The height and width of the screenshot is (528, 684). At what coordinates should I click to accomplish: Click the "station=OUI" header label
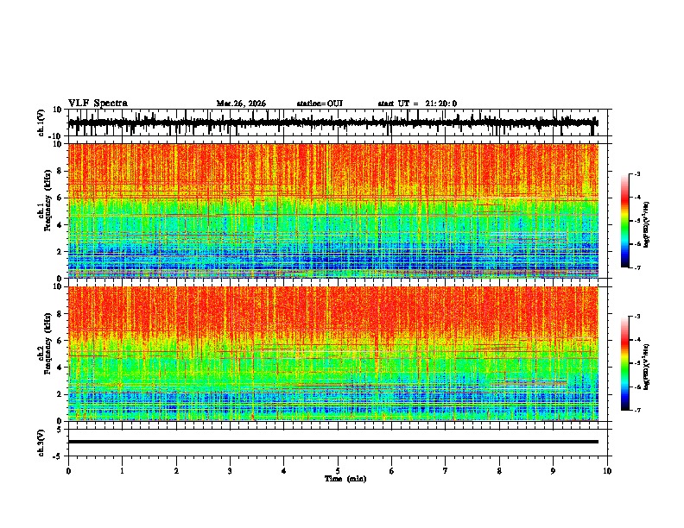320,104
